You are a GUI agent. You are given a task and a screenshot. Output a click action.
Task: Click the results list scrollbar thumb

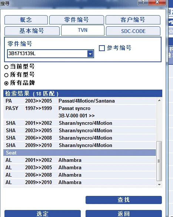click(159, 161)
